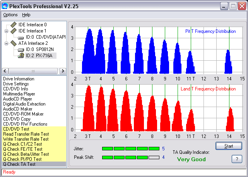Select ID:0 SP0812N drive entry
Image resolution: width=248 pixels, height=177 pixels.
pyautogui.click(x=40, y=49)
